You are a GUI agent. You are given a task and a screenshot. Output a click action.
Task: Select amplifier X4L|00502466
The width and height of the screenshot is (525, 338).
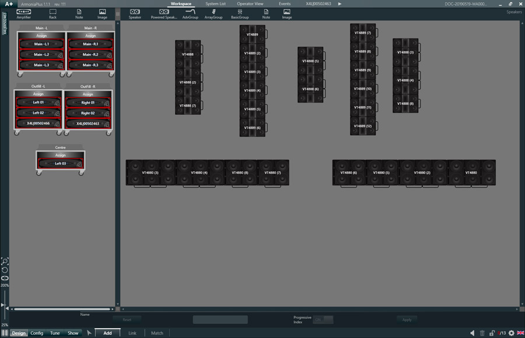point(38,124)
